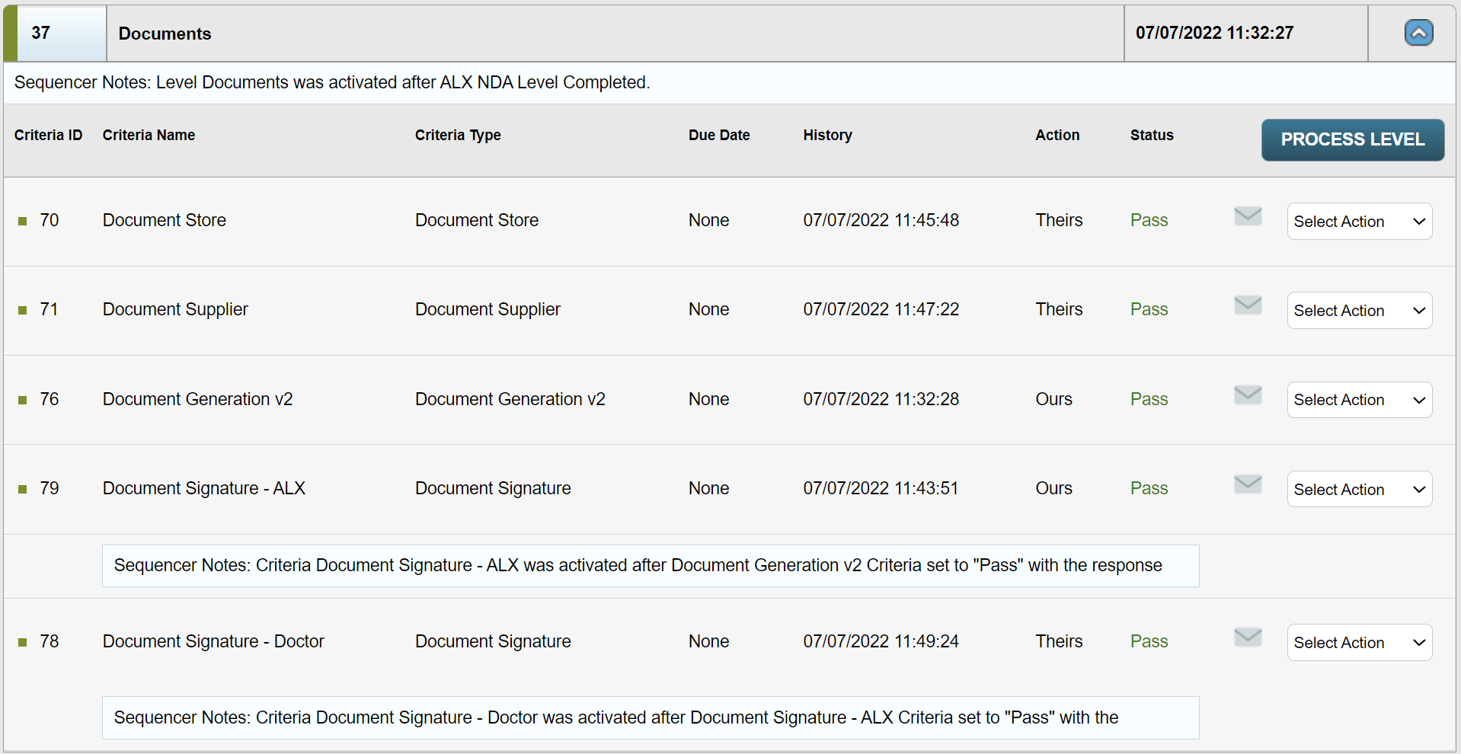Click Ours action for Document Generation v2 row
The image size is (1461, 754).
point(1053,399)
